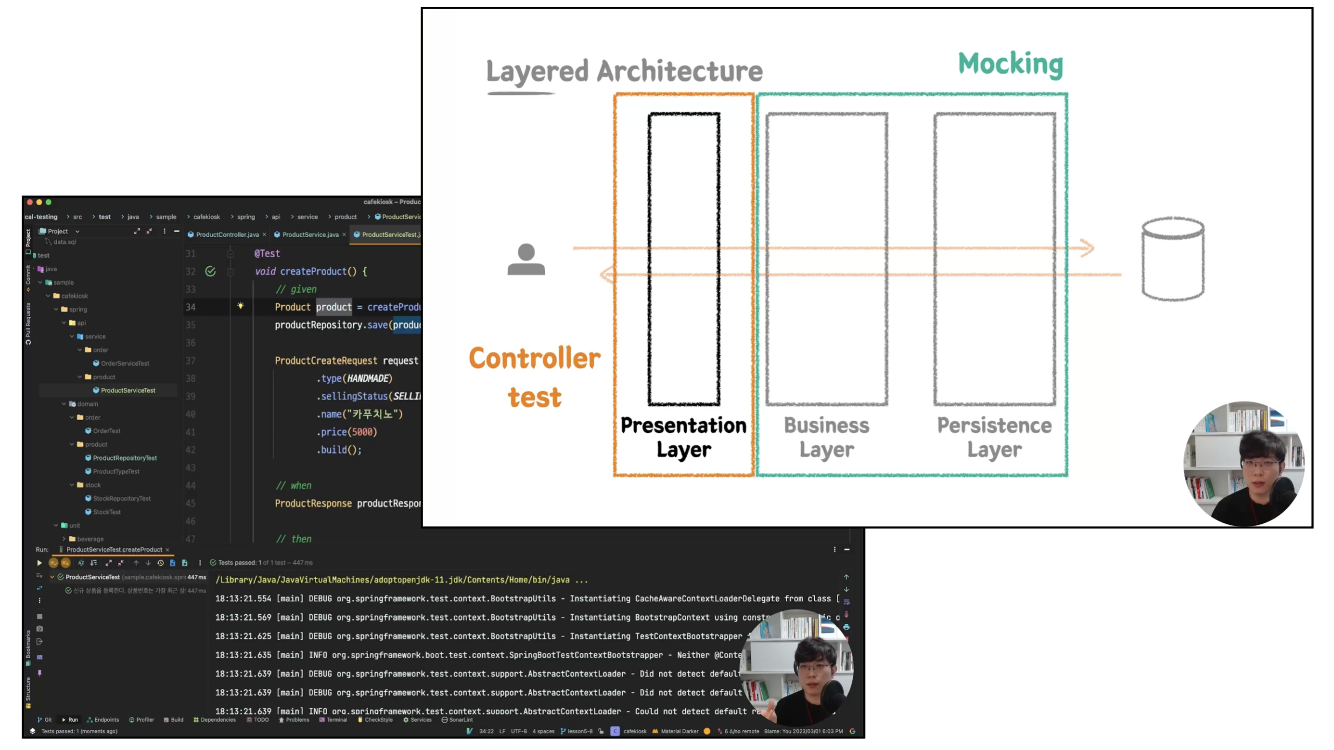Expand the beverage folder in project tree
This screenshot has width=1334, height=750.
click(64, 539)
